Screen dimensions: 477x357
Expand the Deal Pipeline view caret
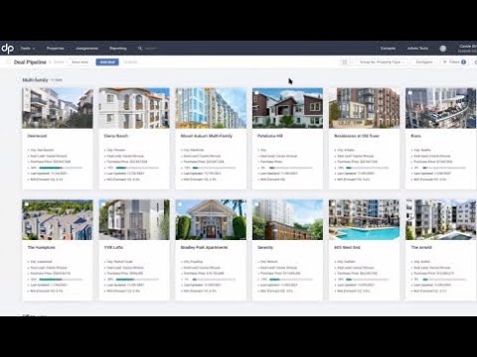click(x=50, y=62)
